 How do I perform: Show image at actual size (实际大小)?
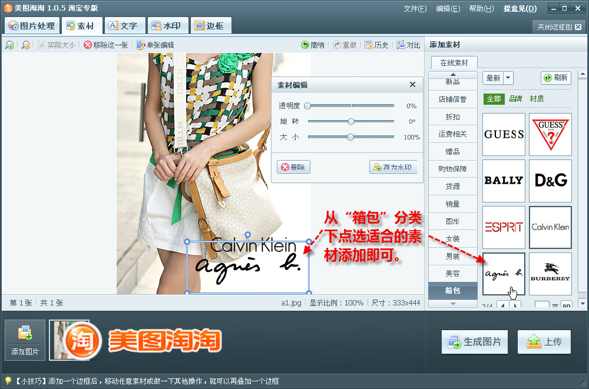coord(57,45)
